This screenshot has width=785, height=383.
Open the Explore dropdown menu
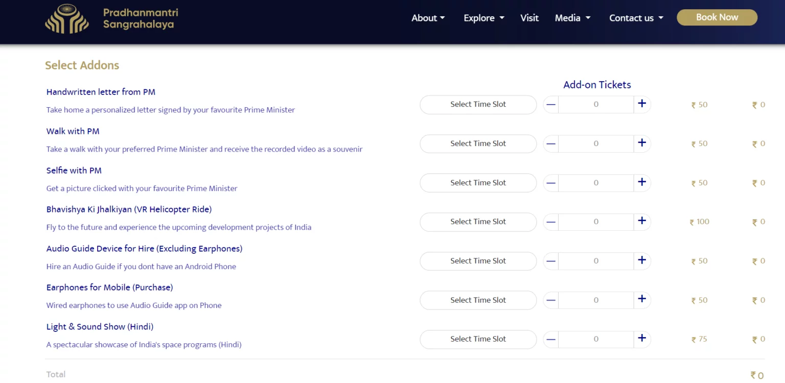pyautogui.click(x=483, y=18)
